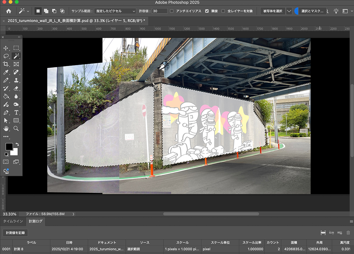This screenshot has width=354, height=254.
Task: Select the Move tool
Action: [6, 48]
